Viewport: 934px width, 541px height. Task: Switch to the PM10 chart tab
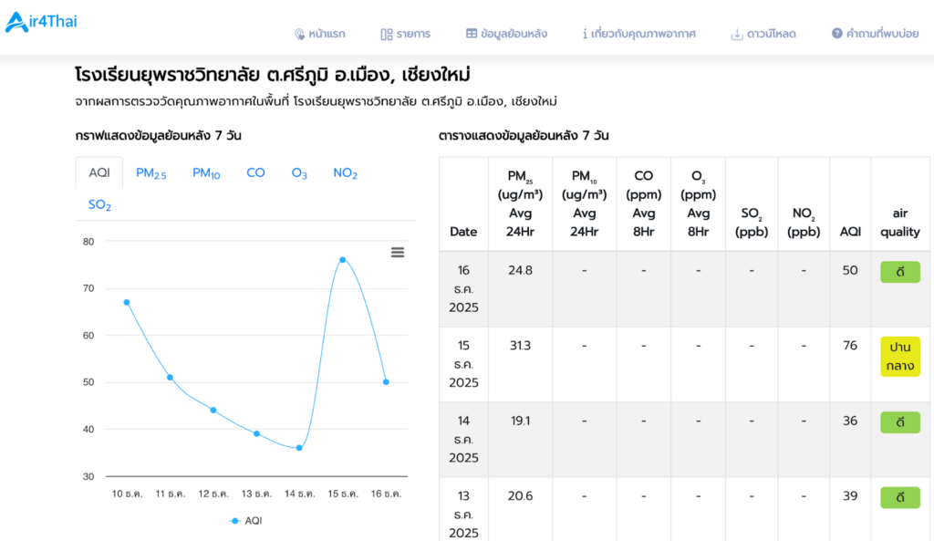(206, 173)
